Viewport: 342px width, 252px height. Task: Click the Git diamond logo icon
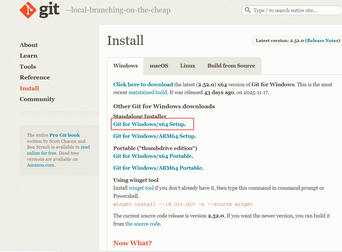point(28,10)
